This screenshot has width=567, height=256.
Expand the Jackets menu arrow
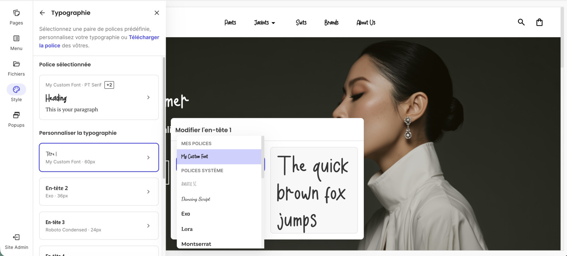pyautogui.click(x=274, y=23)
